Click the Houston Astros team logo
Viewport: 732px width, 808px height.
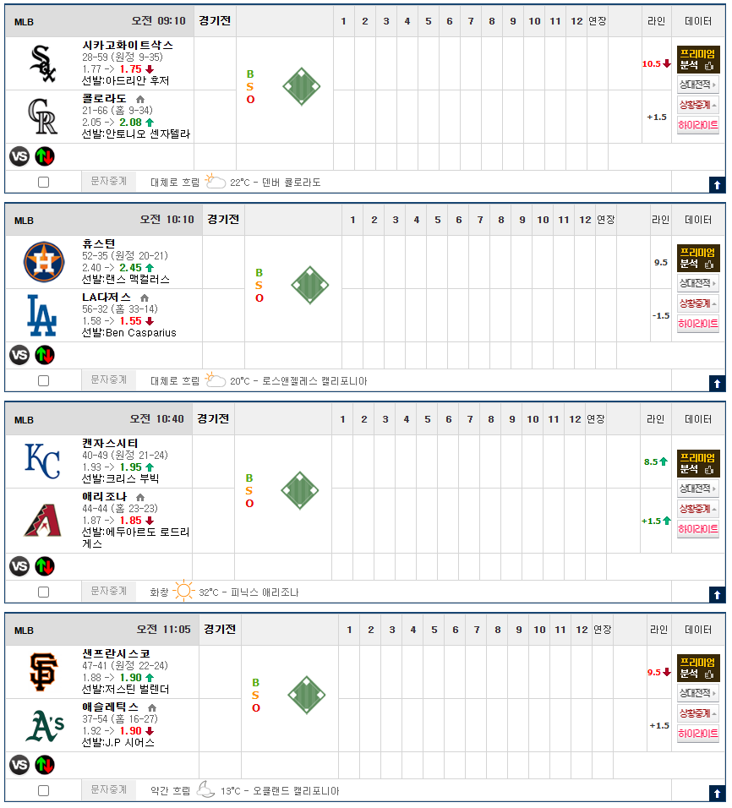pos(44,262)
